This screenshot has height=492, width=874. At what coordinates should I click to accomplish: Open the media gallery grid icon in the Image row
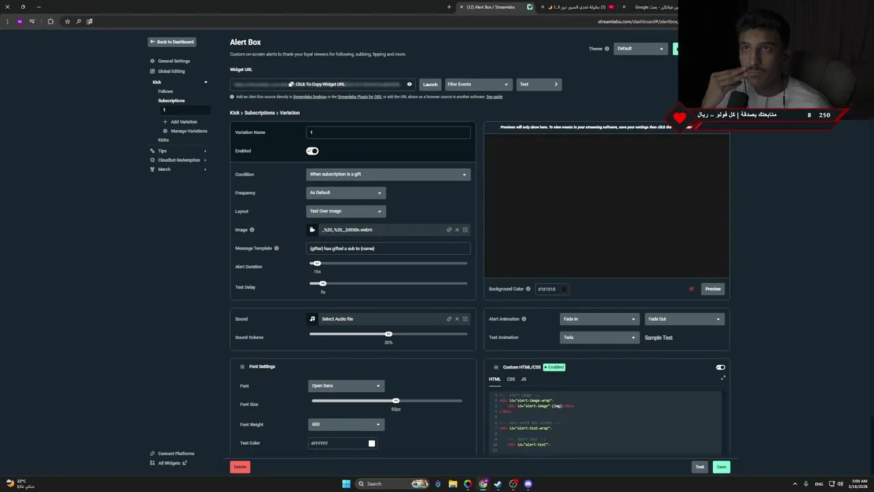pos(466,230)
